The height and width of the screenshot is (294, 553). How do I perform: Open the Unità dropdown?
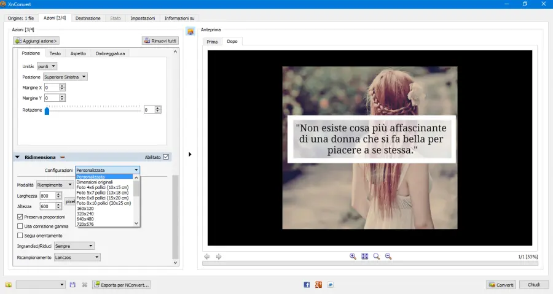click(47, 66)
